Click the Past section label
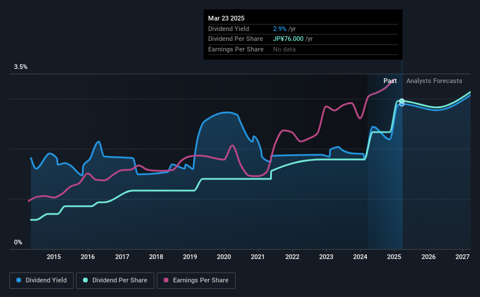 click(x=390, y=81)
